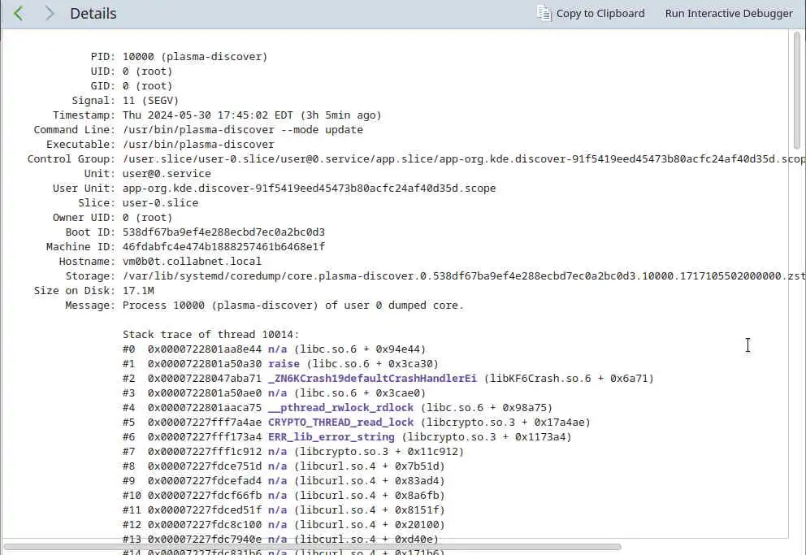
Task: Click the Slice user-0.slice value
Action: (x=160, y=203)
